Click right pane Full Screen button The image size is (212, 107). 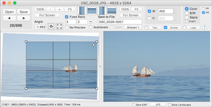tap(131, 15)
